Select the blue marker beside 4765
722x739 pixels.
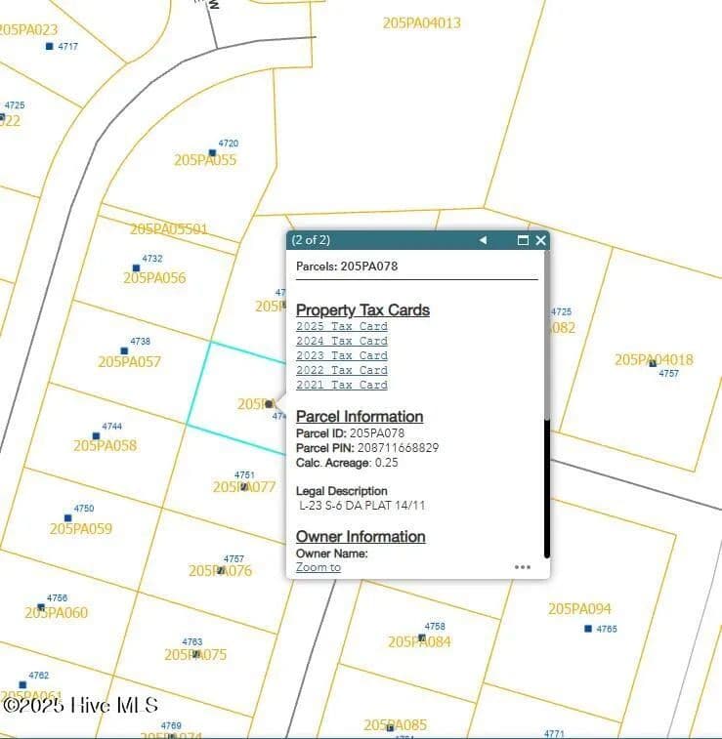[x=588, y=629]
